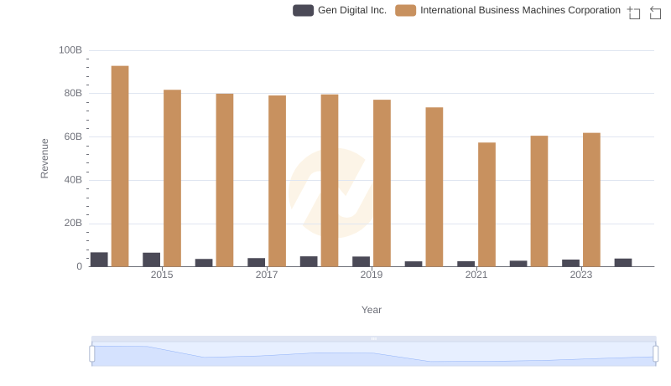Screen dimensions: 671x386
Task: Click the IBM bar for 2017
Action: pyautogui.click(x=278, y=181)
